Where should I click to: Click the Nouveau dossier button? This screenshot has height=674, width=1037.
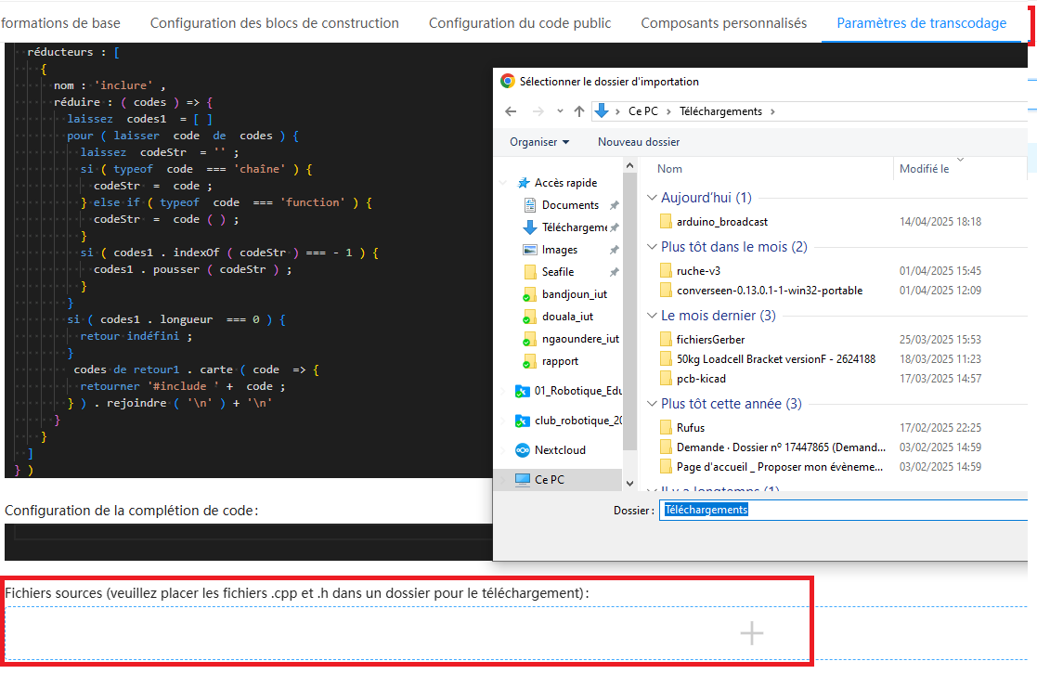(639, 141)
